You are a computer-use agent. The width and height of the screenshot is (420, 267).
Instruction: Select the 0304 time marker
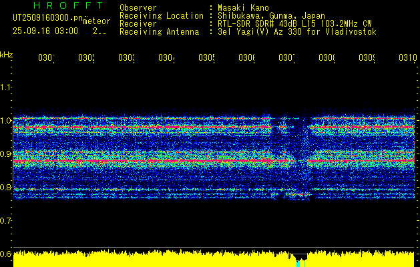coord(166,57)
